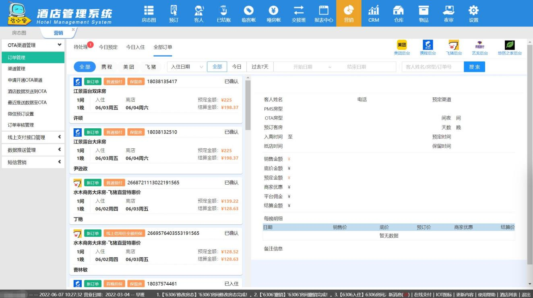
Task: Click the 使用帮助 help link
Action: [x=487, y=294]
